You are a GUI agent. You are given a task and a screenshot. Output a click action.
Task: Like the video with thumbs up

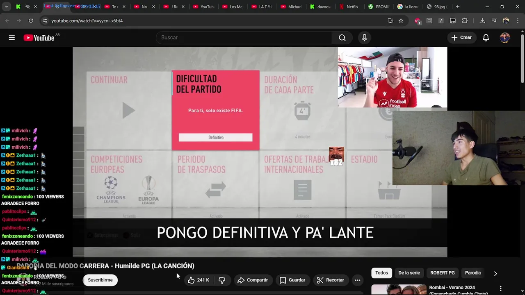(x=199, y=280)
